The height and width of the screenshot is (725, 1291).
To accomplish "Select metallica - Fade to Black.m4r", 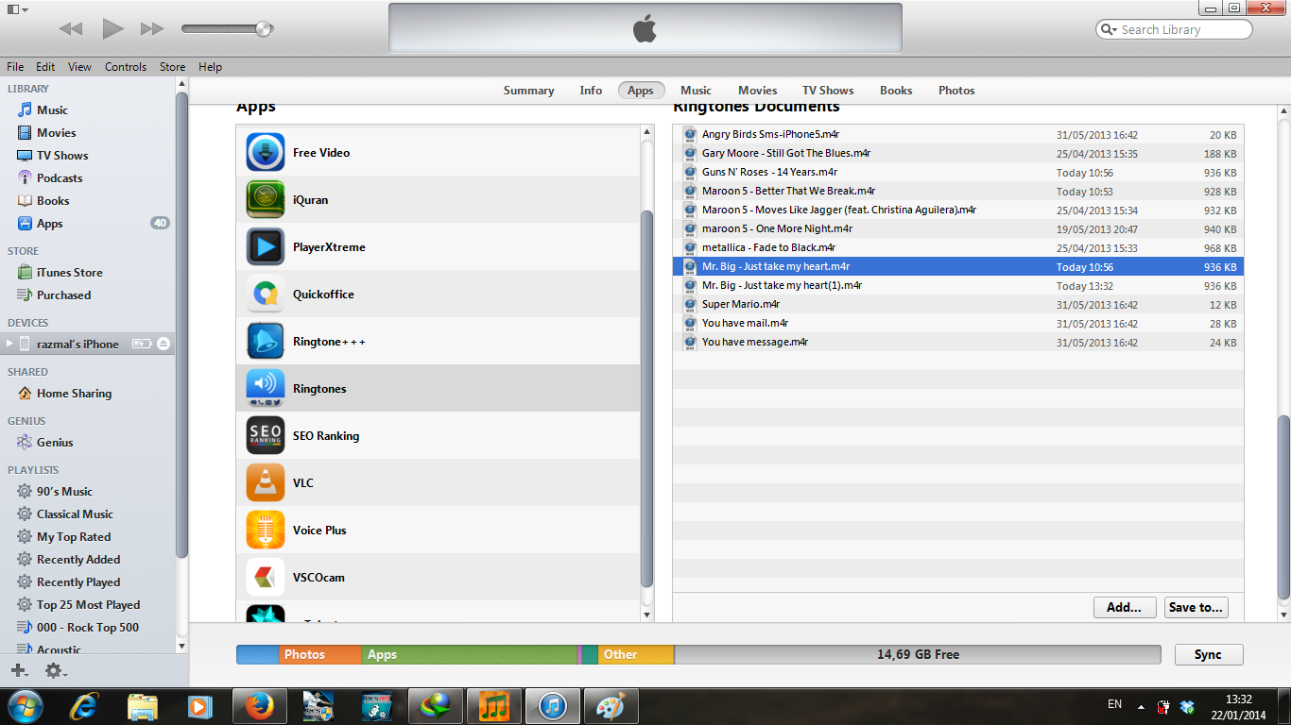I will coord(958,247).
